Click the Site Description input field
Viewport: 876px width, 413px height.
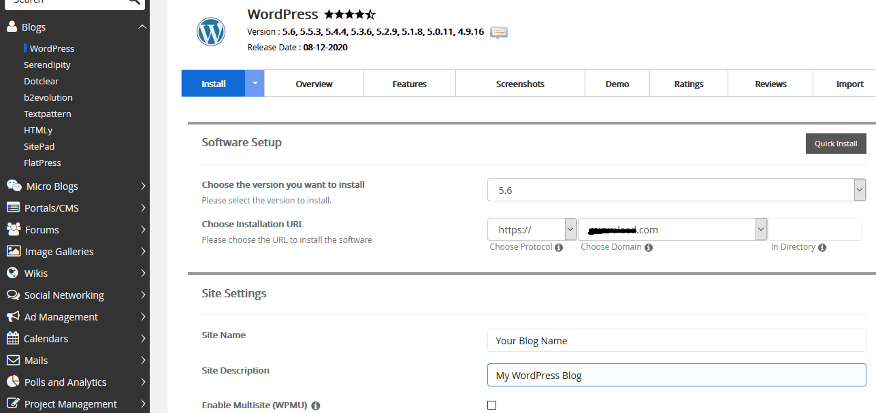(x=677, y=375)
